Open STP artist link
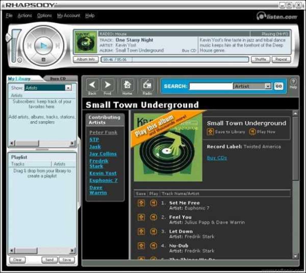The width and height of the screenshot is (306, 273). pos(94,140)
